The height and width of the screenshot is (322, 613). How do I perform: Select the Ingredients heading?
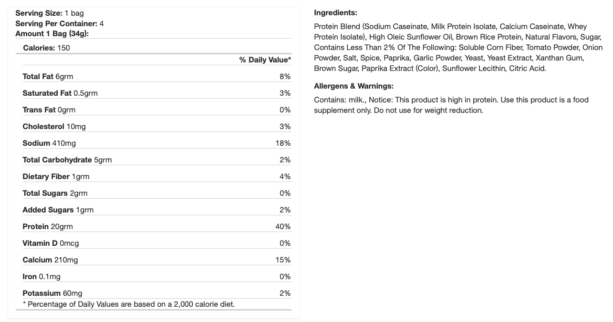(x=335, y=13)
